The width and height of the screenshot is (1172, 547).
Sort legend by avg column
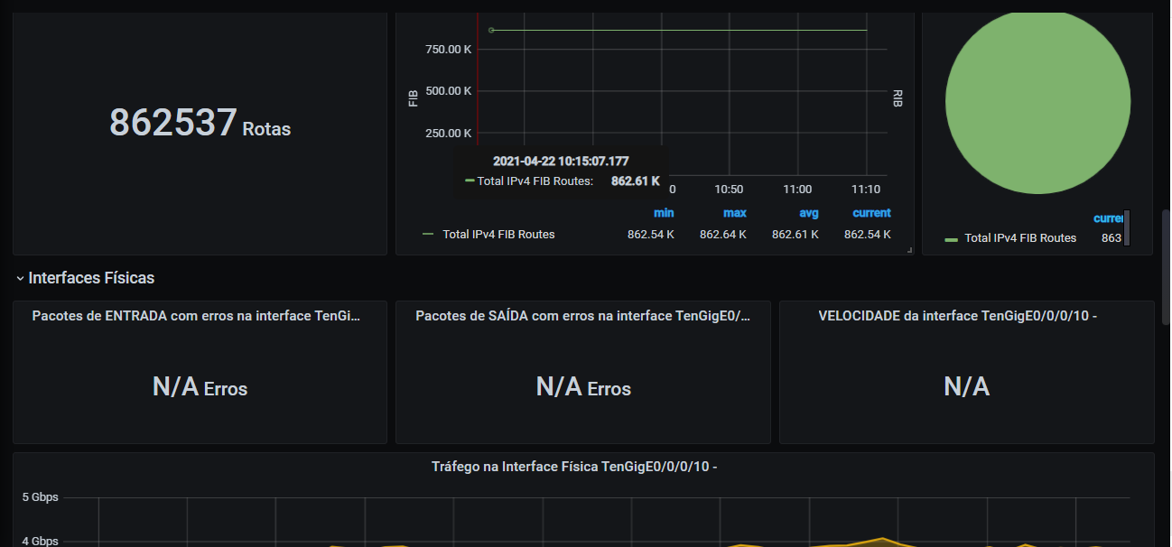[808, 213]
